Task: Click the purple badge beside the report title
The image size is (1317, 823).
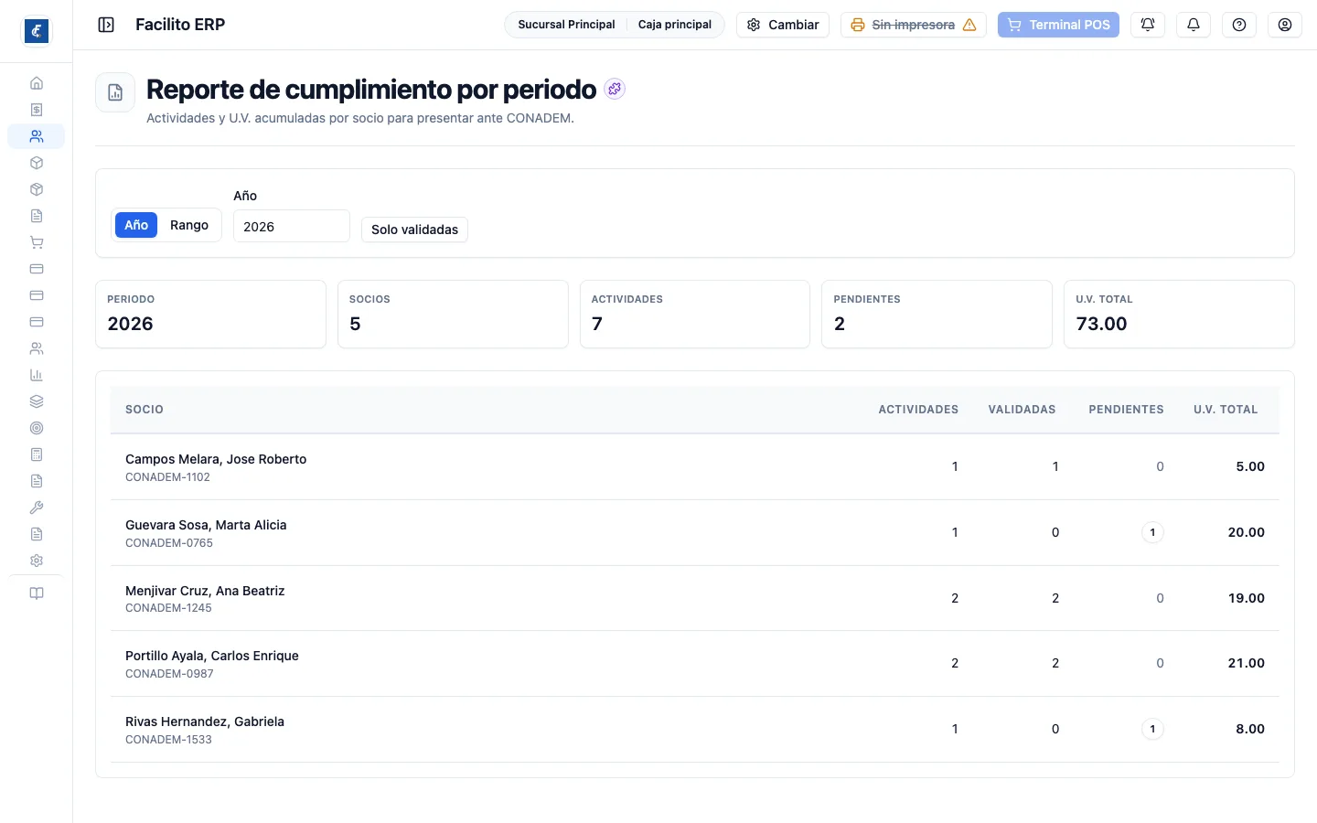Action: (x=615, y=89)
